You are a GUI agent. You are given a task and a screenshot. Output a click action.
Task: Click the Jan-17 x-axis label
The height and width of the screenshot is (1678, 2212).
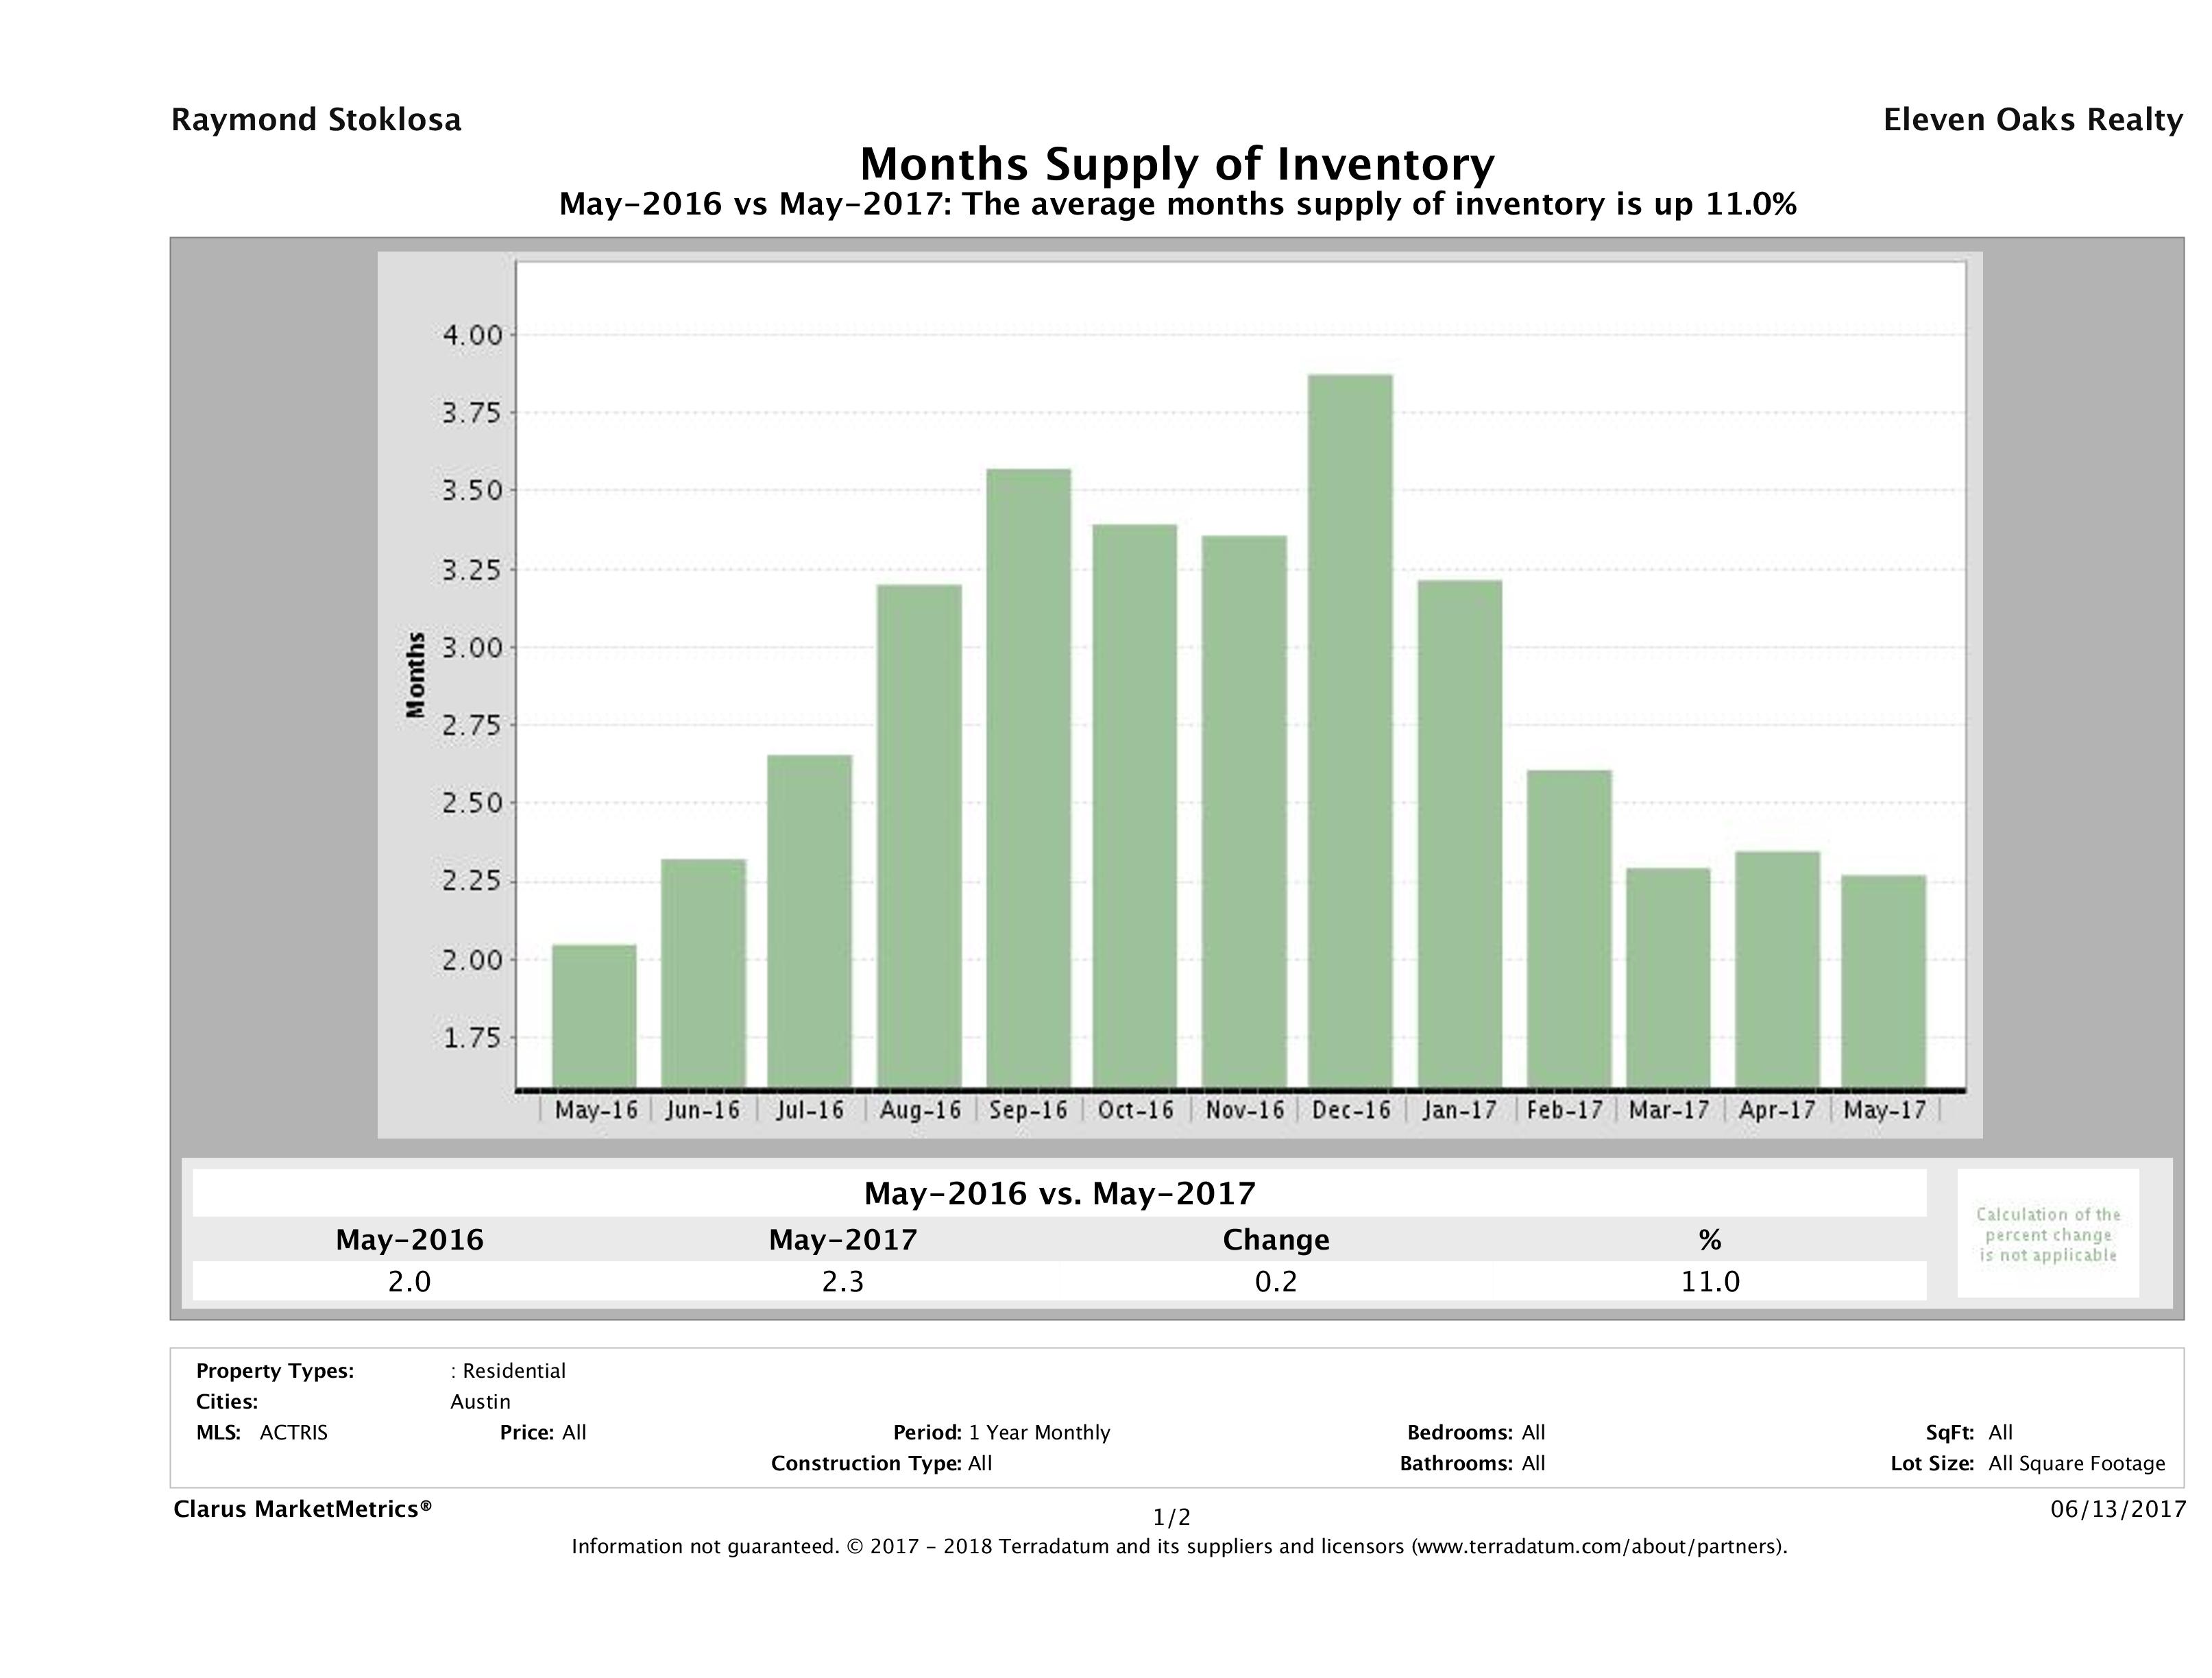(1459, 1110)
